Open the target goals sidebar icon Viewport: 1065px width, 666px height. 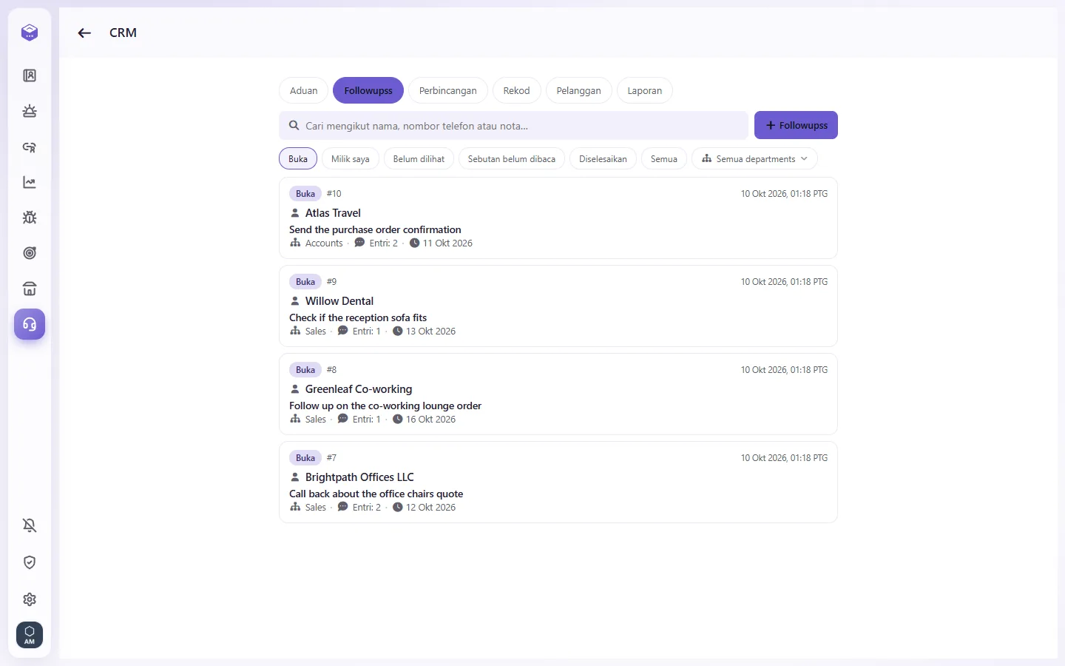point(30,253)
